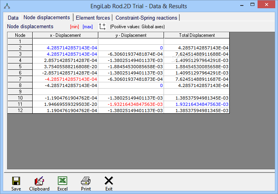
Task: Click the x - Displacement column header
Action: coord(65,35)
